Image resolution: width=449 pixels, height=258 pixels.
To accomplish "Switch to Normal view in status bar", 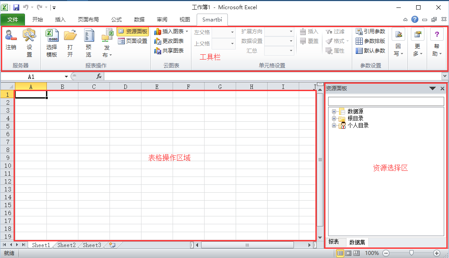I will point(340,253).
